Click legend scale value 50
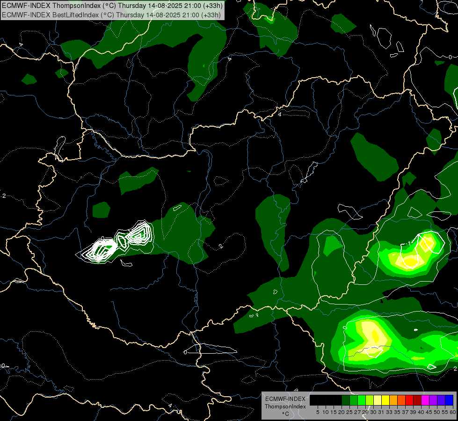 [437, 412]
